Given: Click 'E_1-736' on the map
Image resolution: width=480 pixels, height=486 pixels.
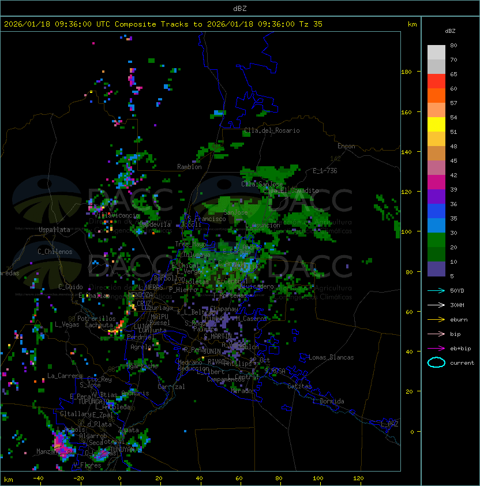Looking at the screenshot, I should 325,171.
